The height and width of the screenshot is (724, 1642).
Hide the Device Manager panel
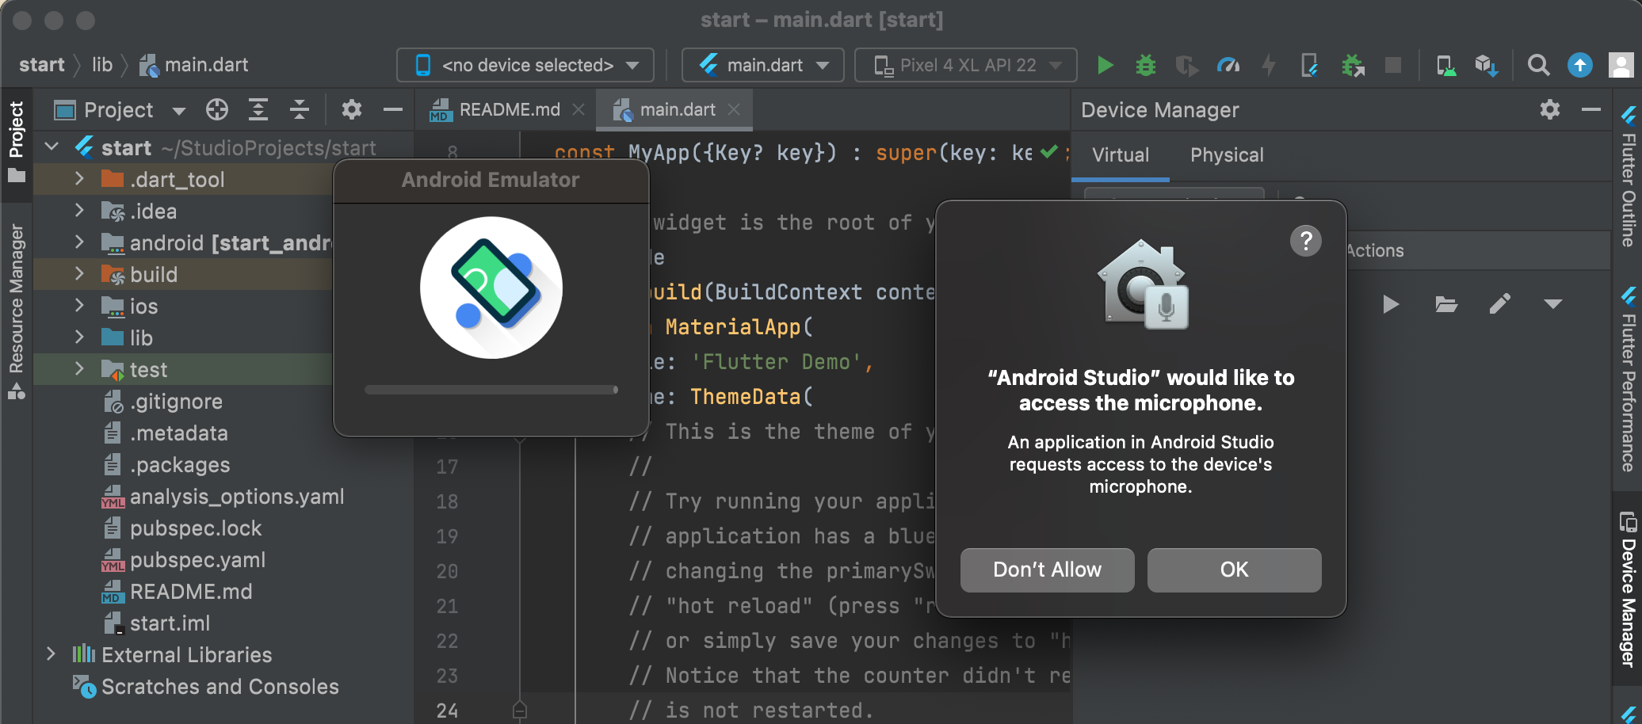[1591, 109]
